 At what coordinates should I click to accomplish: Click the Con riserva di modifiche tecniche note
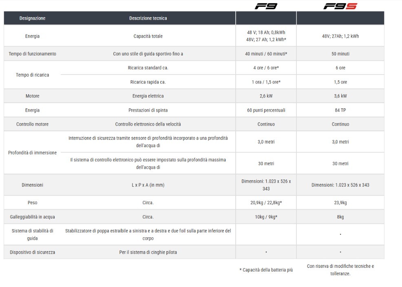(x=340, y=270)
